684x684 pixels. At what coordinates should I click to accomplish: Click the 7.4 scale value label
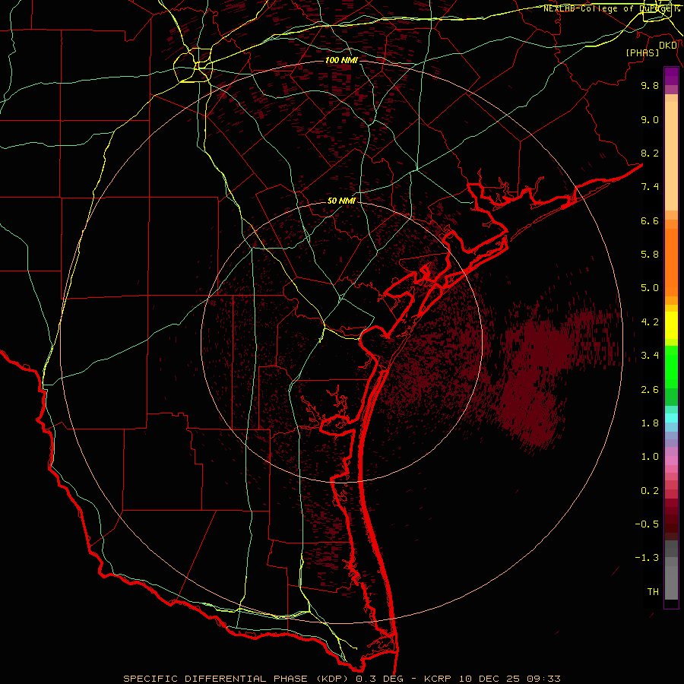click(x=650, y=187)
